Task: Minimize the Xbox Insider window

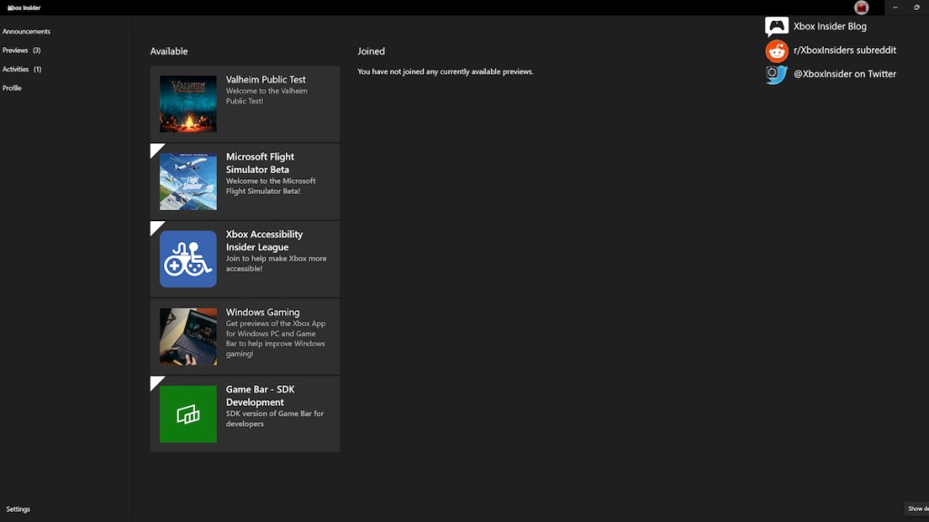Action: tap(895, 7)
